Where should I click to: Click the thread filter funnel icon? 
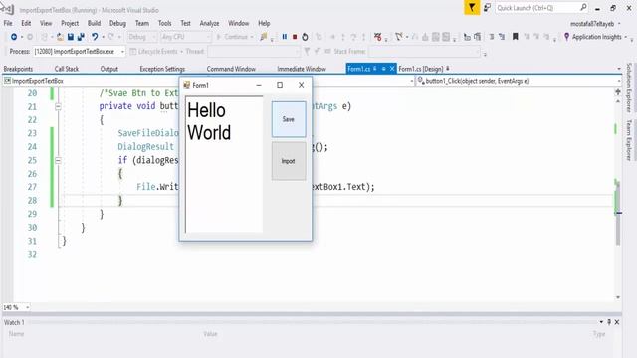point(307,51)
